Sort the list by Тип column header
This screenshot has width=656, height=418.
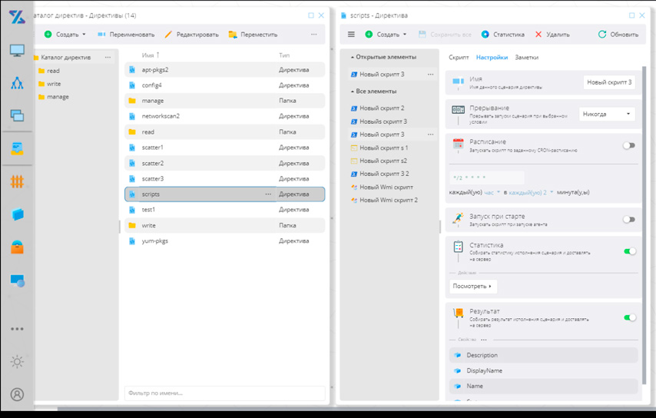coord(284,55)
